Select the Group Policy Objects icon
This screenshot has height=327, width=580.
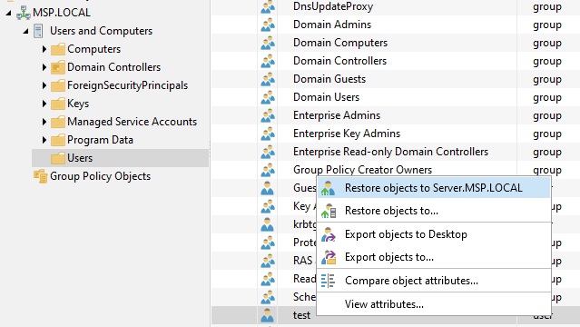click(x=40, y=176)
